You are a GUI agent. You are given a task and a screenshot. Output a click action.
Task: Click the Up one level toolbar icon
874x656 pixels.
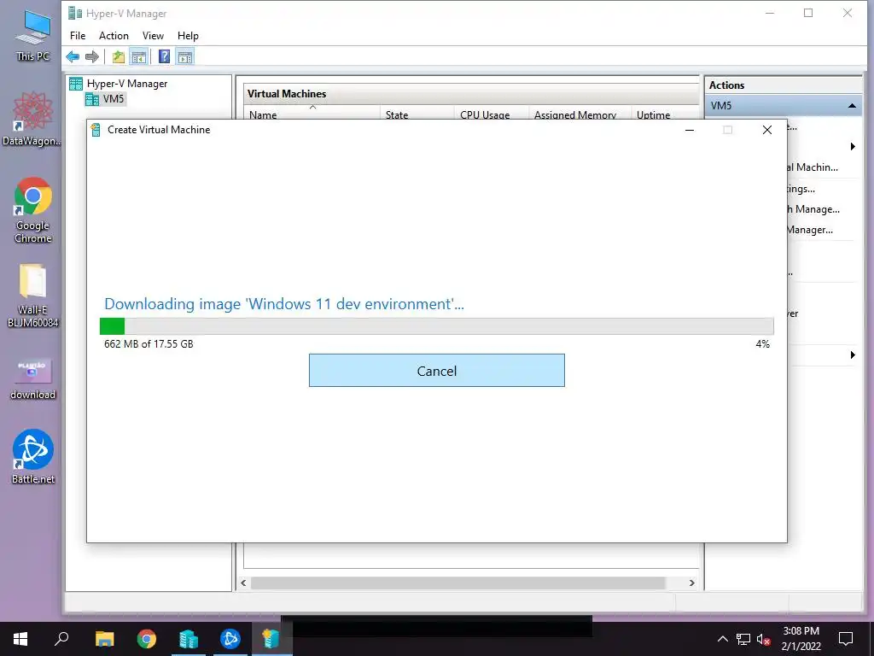click(x=118, y=56)
